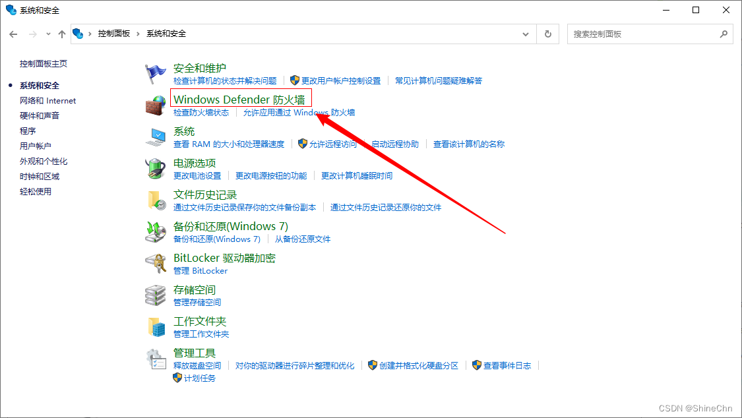Click 计划任务 link
Screen dimensions: 742x418
coord(200,378)
